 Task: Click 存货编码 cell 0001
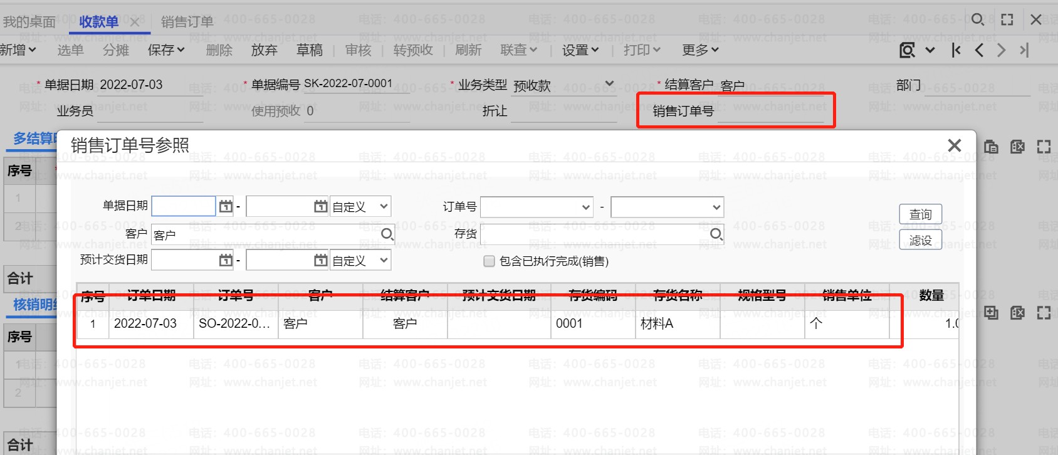[593, 323]
